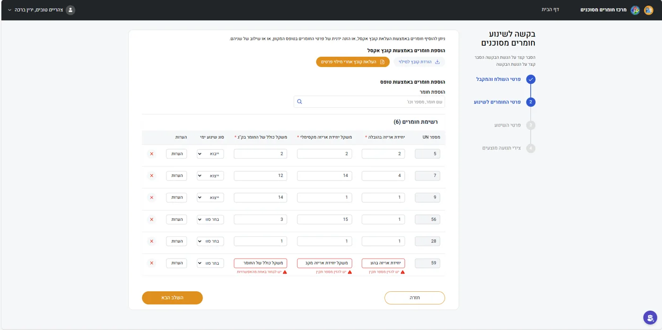662x330 pixels.
Task: Focus the הוספת חומר search field
Action: click(369, 102)
